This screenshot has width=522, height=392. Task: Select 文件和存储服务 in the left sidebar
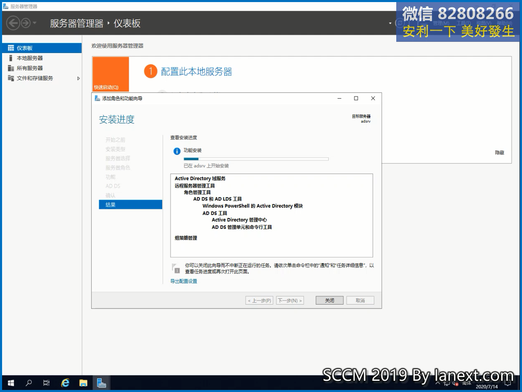42,78
